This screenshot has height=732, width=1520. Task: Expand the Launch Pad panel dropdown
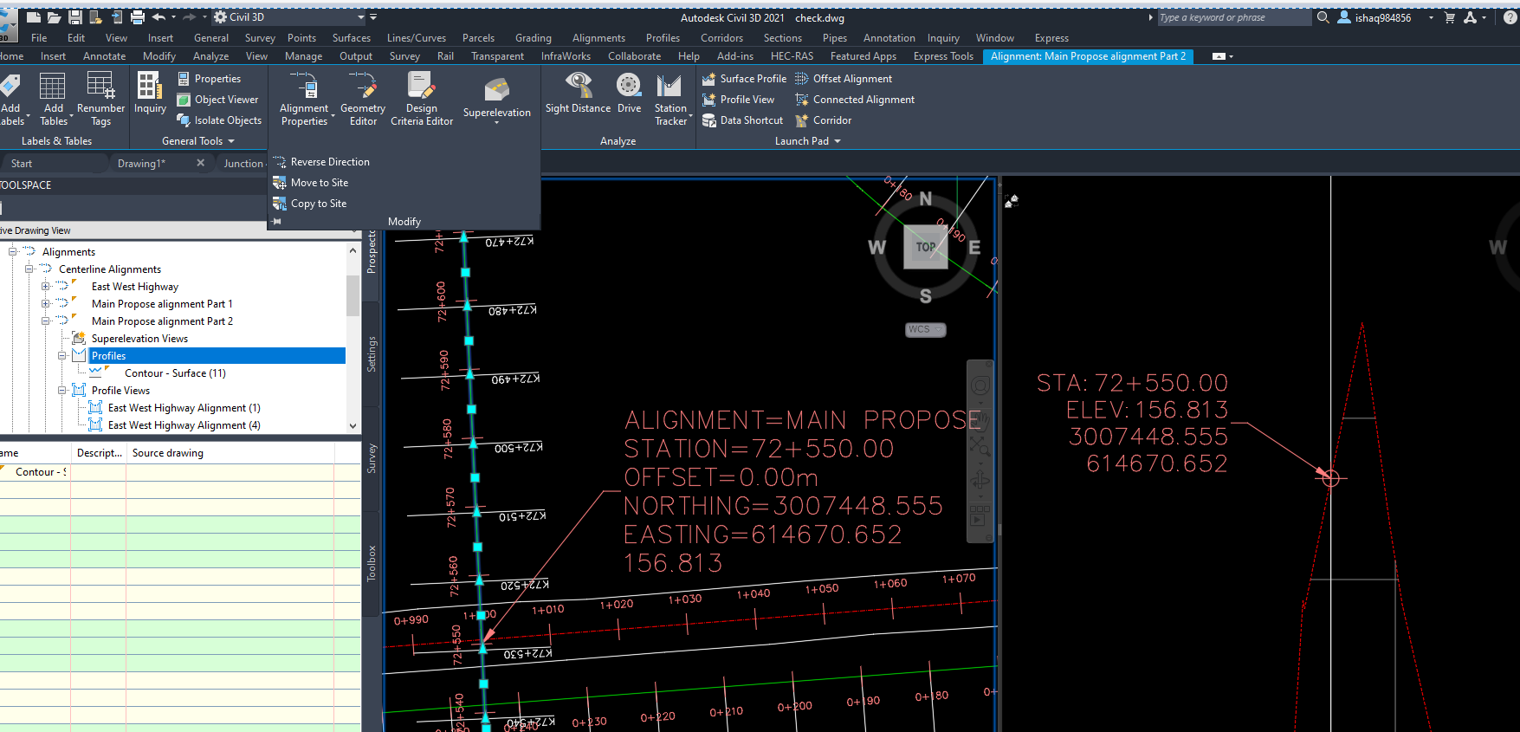tap(837, 141)
